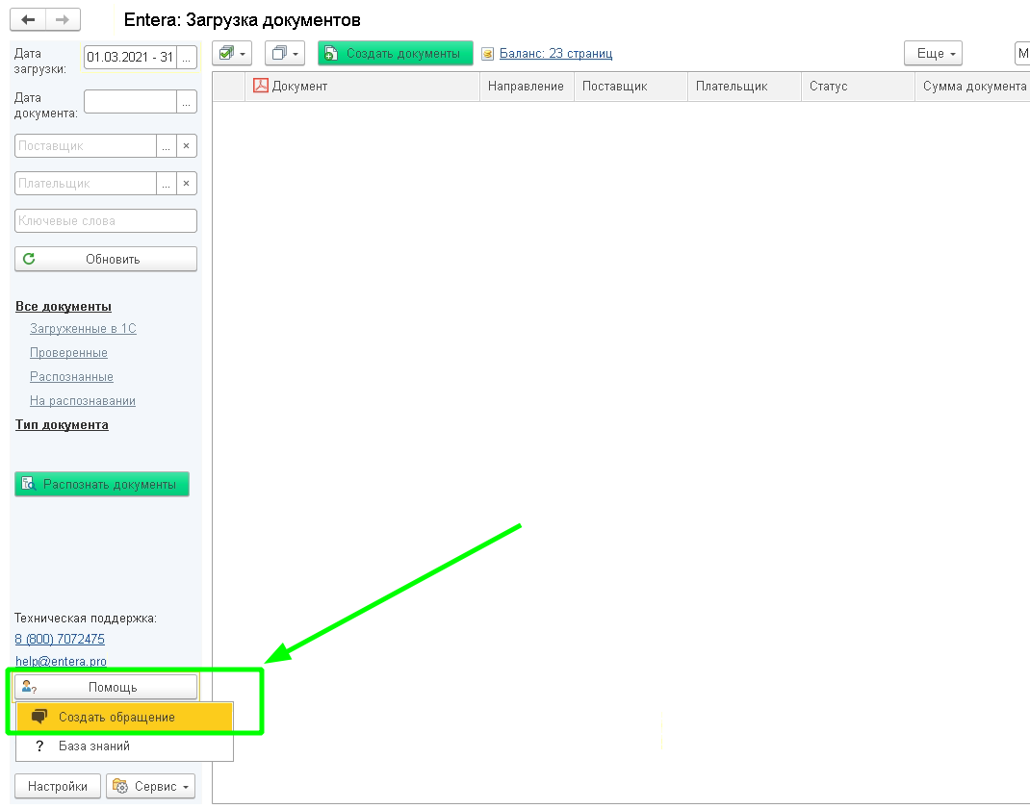The image size is (1030, 809).
Task: Sort by Плательщик column header
Action: click(744, 86)
